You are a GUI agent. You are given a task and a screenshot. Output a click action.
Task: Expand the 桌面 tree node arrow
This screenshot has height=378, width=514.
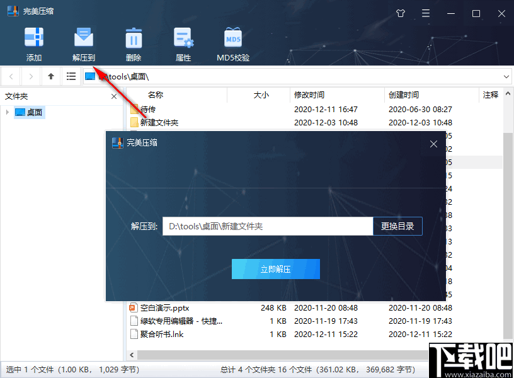(7, 112)
